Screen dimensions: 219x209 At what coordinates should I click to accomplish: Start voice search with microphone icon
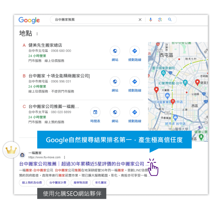150,20
